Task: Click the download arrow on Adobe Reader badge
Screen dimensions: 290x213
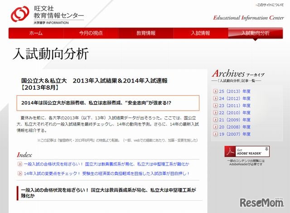Action: point(266,149)
